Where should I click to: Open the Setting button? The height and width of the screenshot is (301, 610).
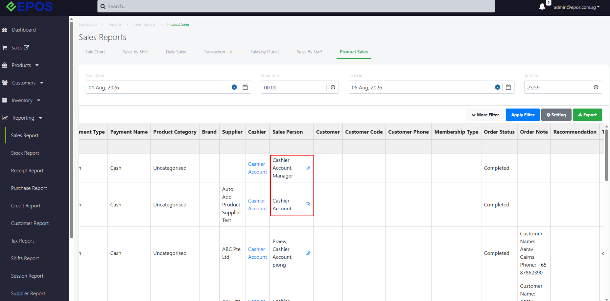coord(556,115)
